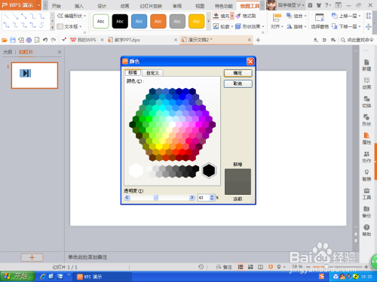Screen dimensions: 377x282
Task: Open the 审阅 (Review) ribbon tab
Action: [x=177, y=6]
